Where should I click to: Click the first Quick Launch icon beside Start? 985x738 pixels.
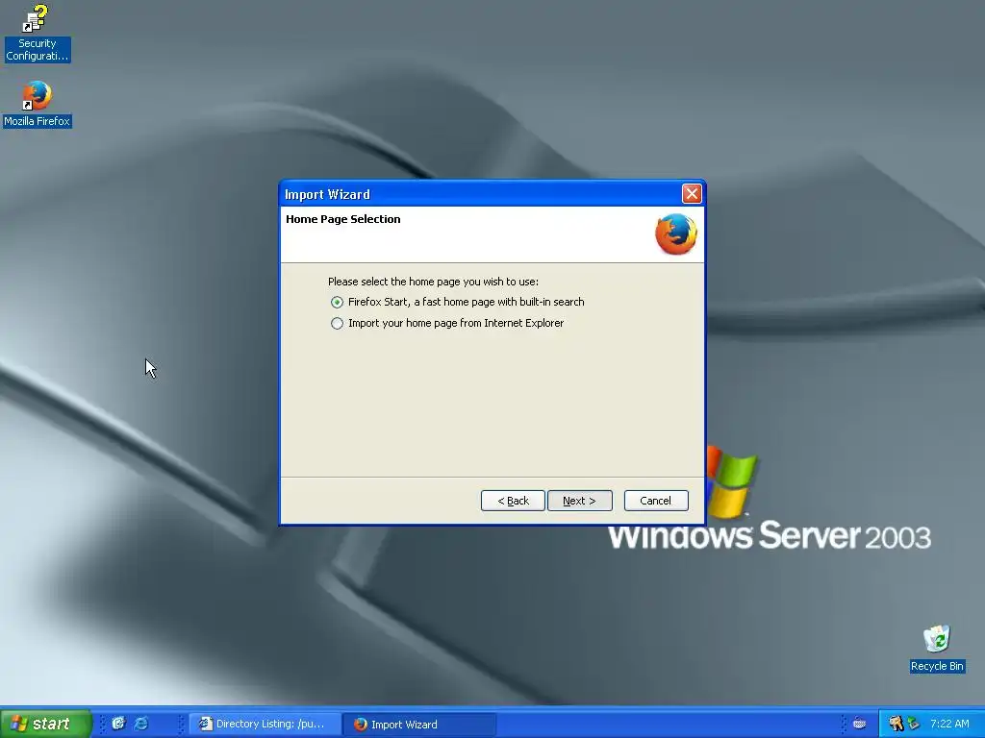(118, 724)
